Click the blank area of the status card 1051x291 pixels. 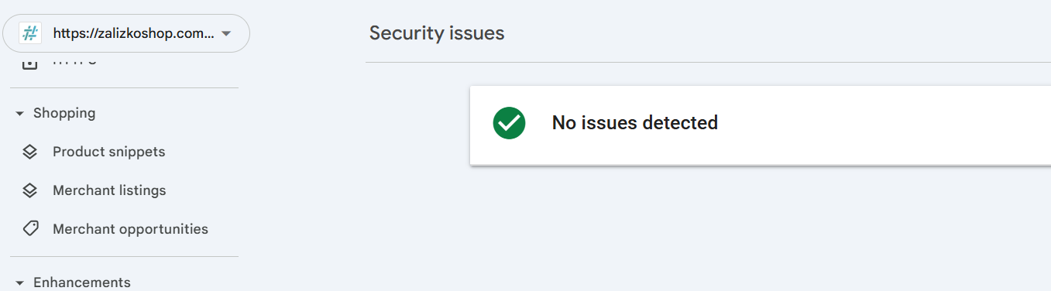tap(883, 124)
